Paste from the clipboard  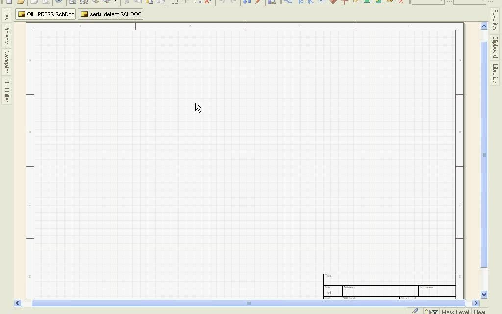149,2
